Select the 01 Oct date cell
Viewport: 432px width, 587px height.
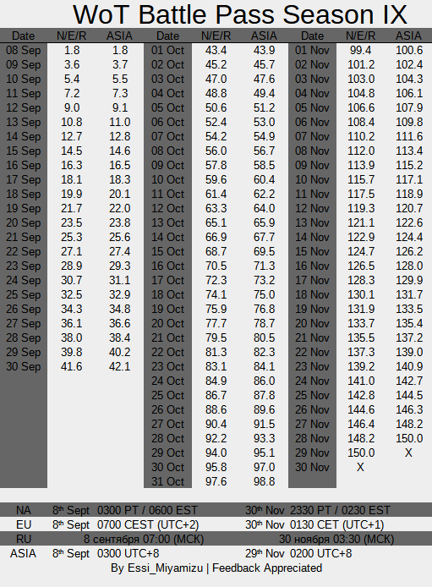167,50
